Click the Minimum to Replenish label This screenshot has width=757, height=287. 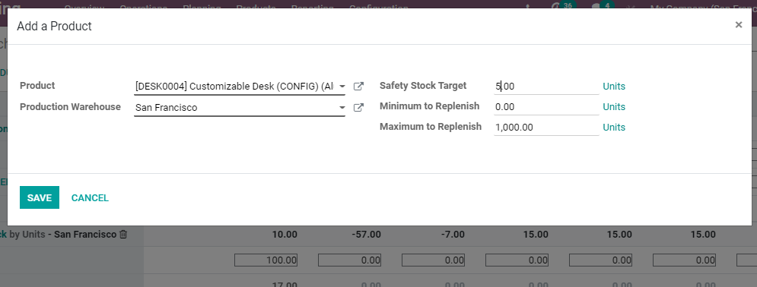click(x=430, y=106)
